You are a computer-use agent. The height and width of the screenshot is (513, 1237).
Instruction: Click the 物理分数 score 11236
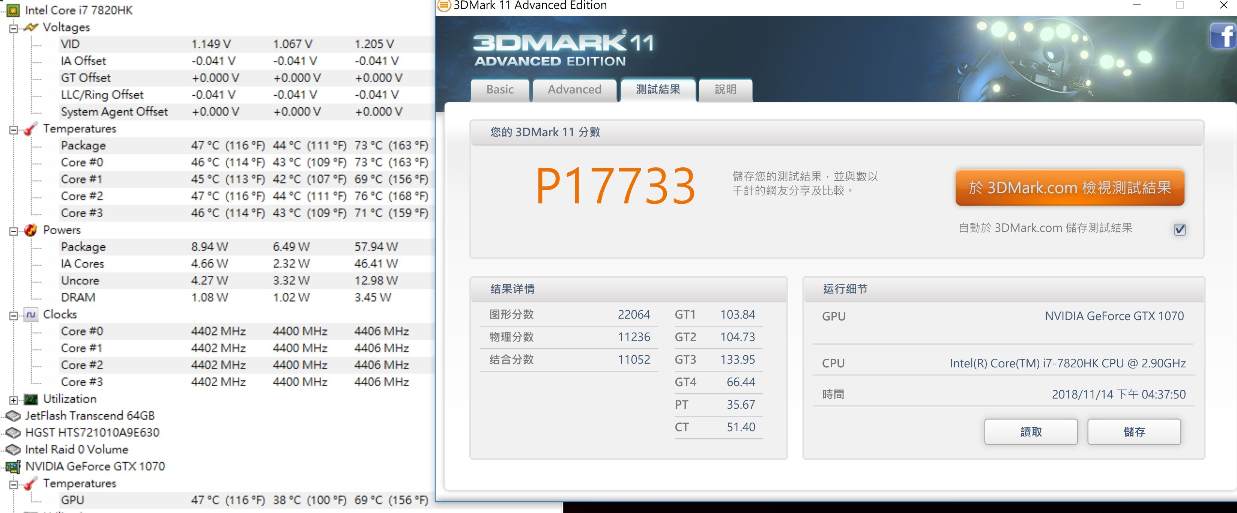pos(634,337)
